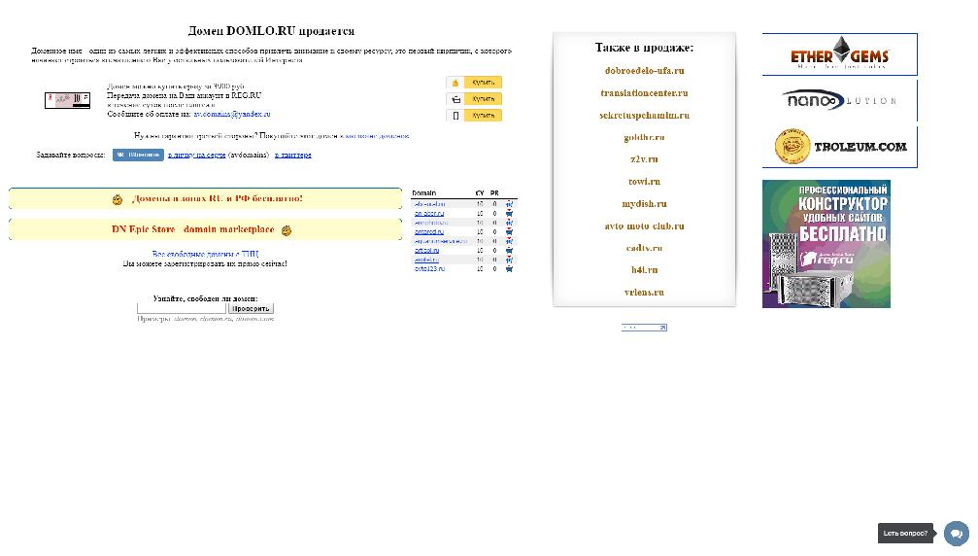Click the reg.ru site builder advertisement
Image resolution: width=978 pixels, height=556 pixels.
[x=826, y=244]
